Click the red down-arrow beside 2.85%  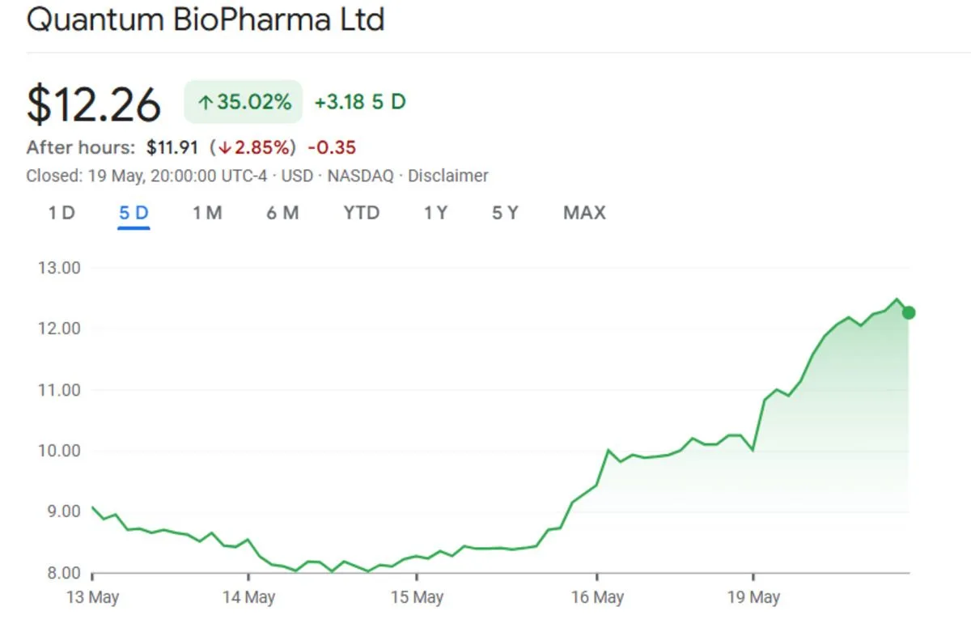tap(224, 148)
